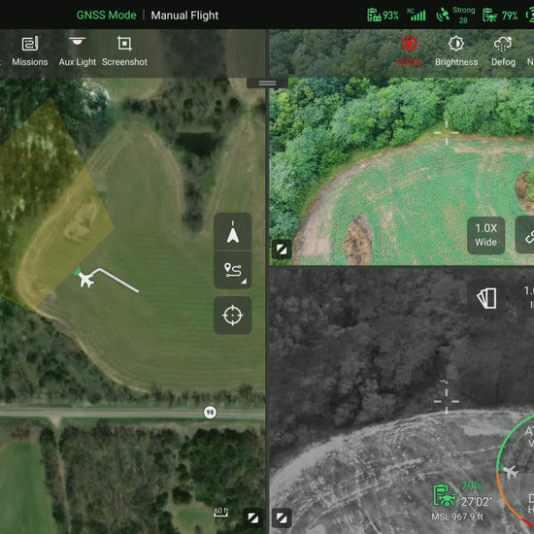Screen dimensions: 534x534
Task: Switch to Manual Flight mode label
Action: click(184, 16)
